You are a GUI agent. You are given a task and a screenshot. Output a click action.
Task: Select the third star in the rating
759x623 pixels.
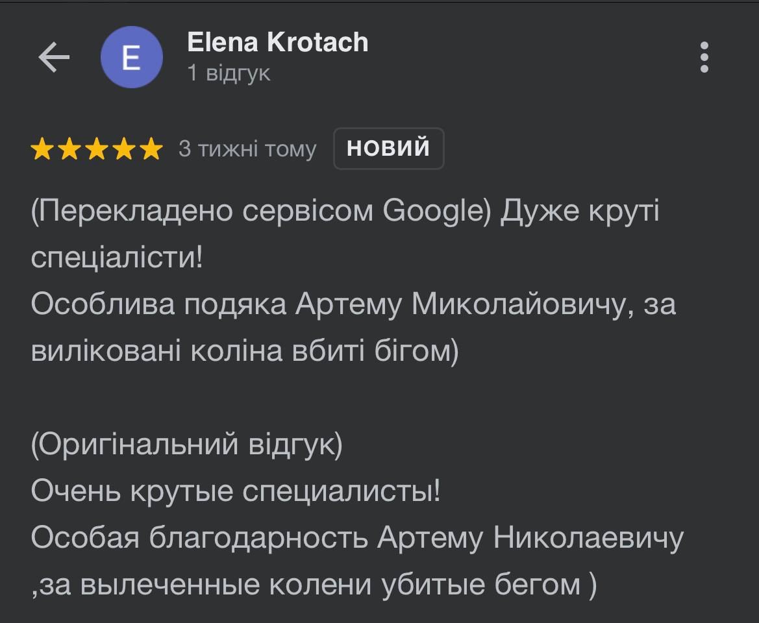click(96, 149)
